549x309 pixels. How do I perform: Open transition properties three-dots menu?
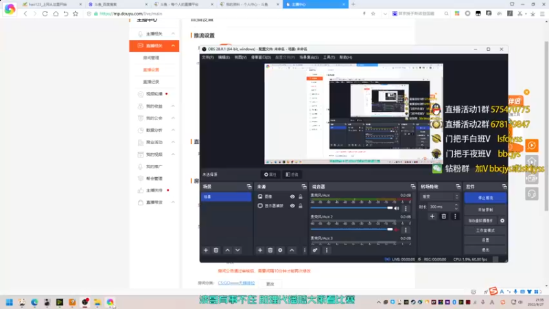[x=455, y=216]
